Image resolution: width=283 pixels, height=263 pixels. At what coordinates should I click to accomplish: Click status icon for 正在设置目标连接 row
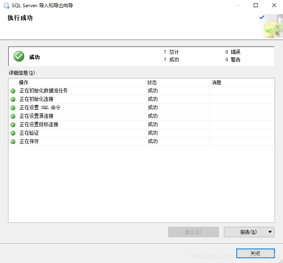click(13, 125)
